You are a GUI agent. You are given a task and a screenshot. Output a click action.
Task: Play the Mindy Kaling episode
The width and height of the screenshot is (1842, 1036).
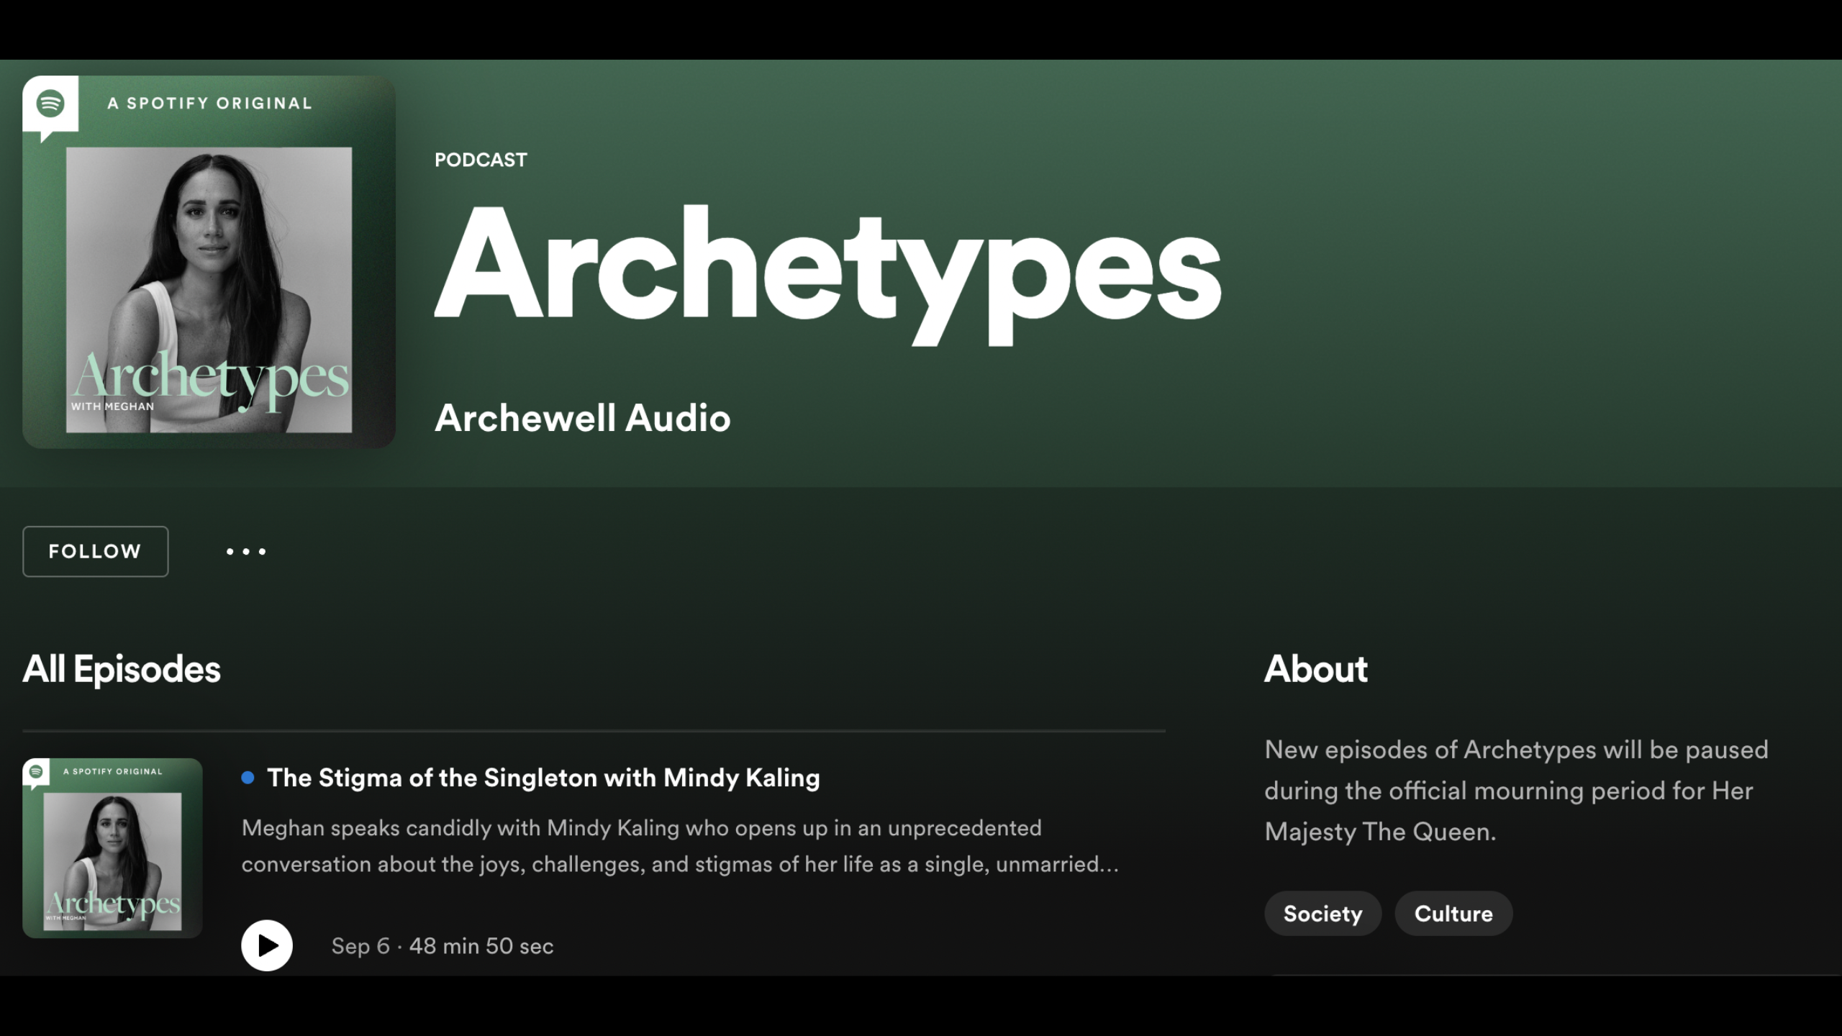click(x=267, y=945)
